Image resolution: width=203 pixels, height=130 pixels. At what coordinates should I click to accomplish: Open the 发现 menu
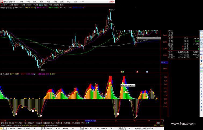[x=55, y=2]
